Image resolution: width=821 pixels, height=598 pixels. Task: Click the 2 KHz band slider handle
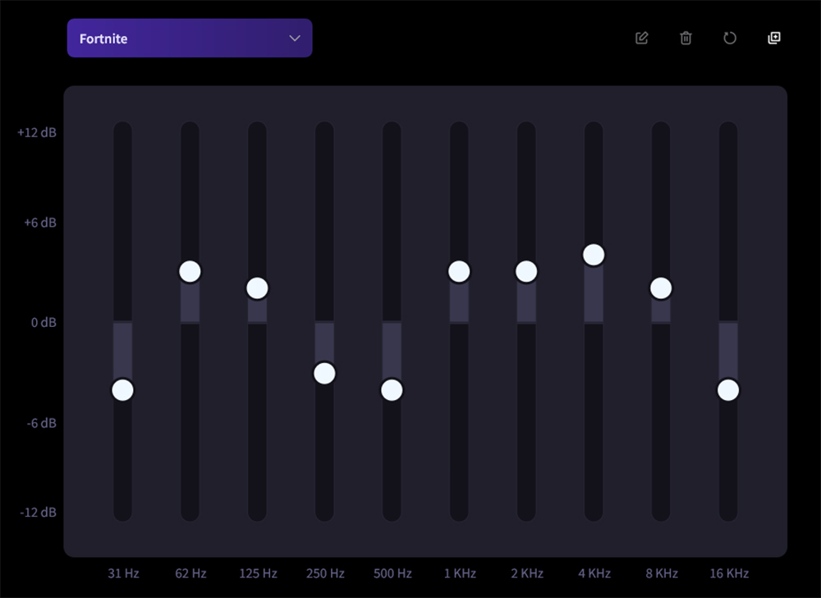[x=526, y=271]
